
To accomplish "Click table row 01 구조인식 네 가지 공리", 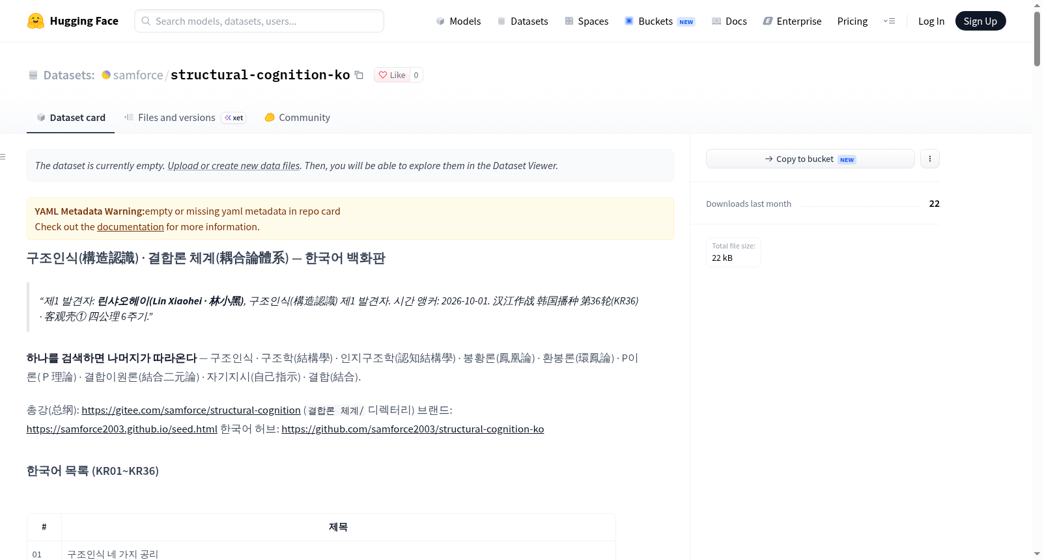I will click(321, 552).
